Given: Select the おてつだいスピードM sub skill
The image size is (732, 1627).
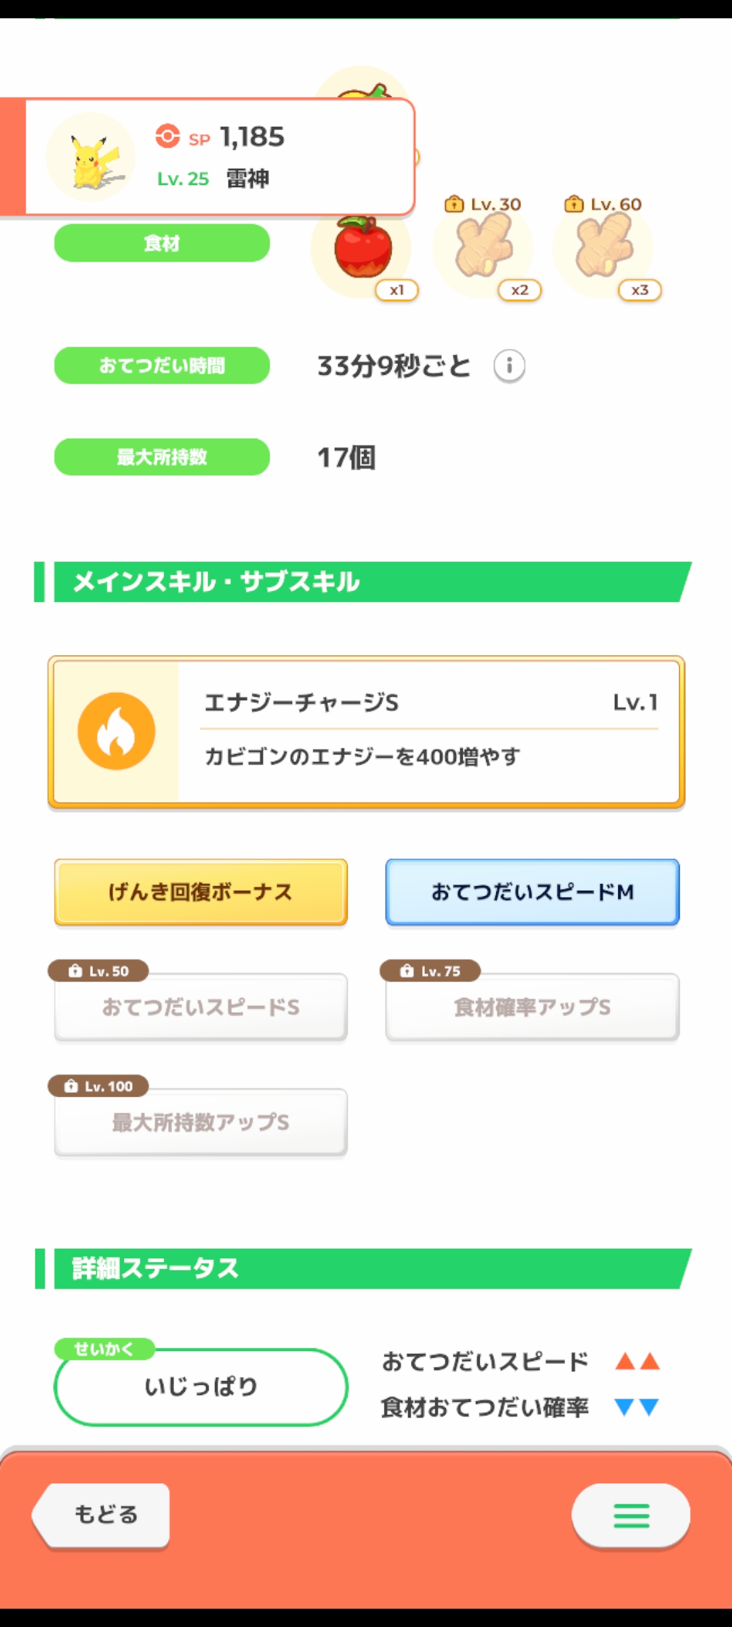Looking at the screenshot, I should [x=533, y=892].
